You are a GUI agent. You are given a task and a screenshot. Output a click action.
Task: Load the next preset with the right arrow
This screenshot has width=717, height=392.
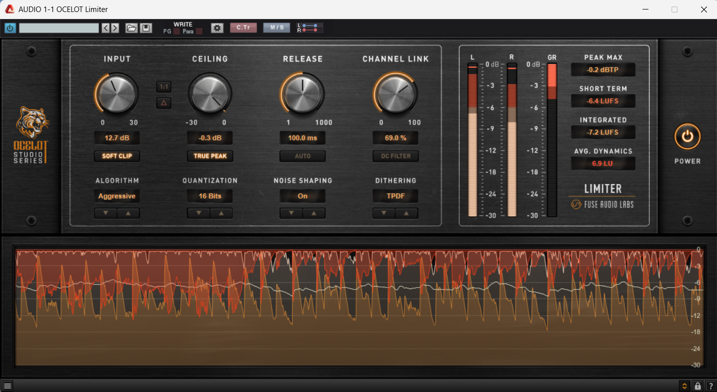click(115, 28)
